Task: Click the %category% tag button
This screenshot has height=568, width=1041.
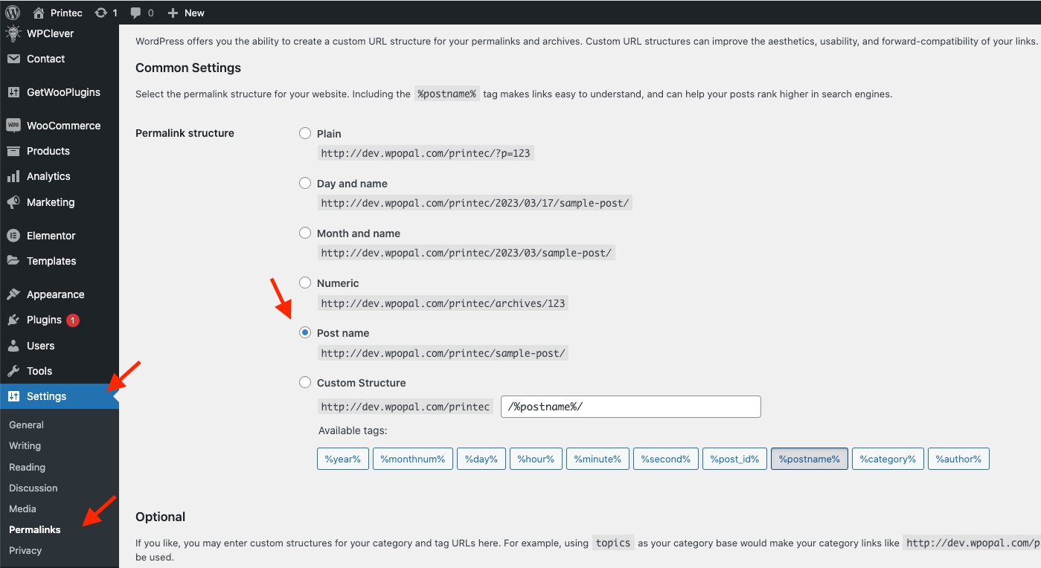Action: coord(888,459)
